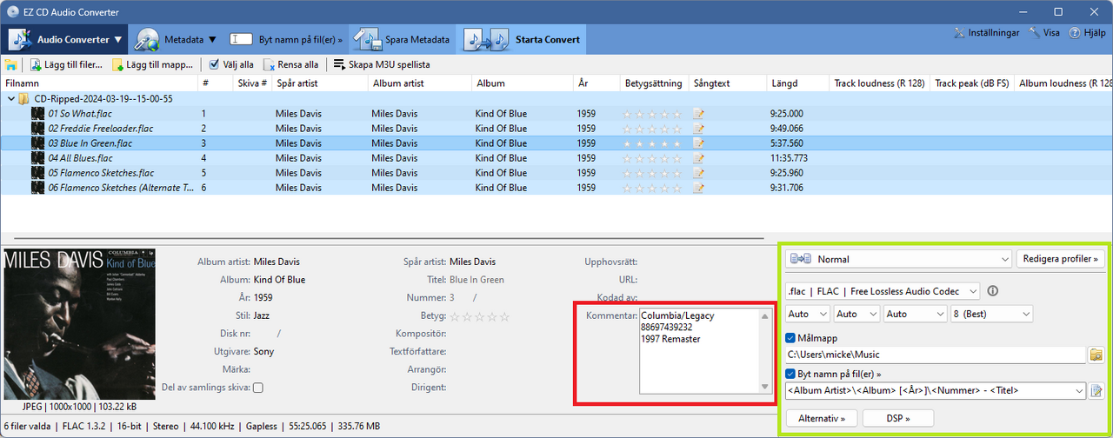The width and height of the screenshot is (1113, 438).
Task: Open Byt namn på fil(er) in the top toolbar
Action: (286, 39)
